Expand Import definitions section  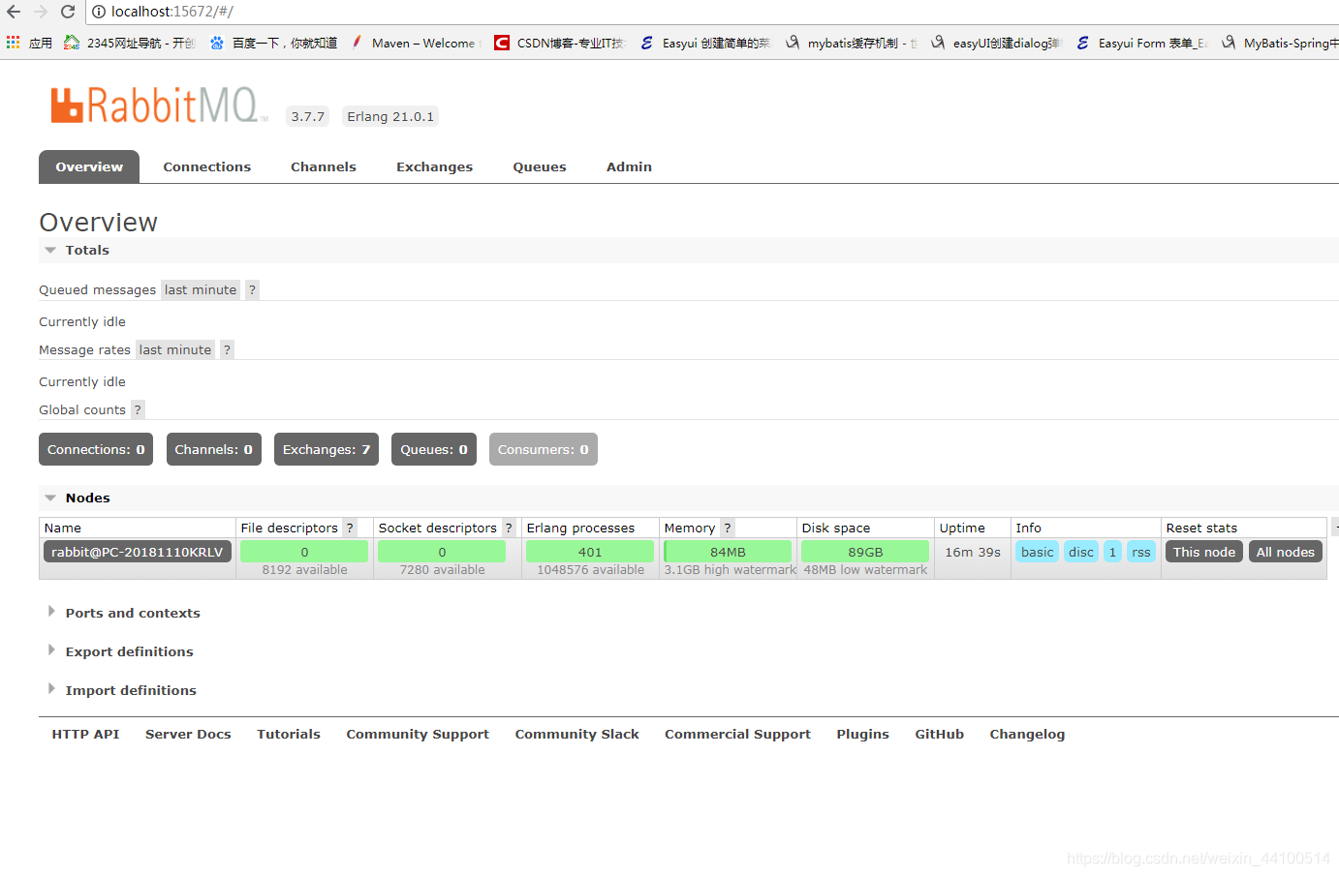[x=121, y=690]
